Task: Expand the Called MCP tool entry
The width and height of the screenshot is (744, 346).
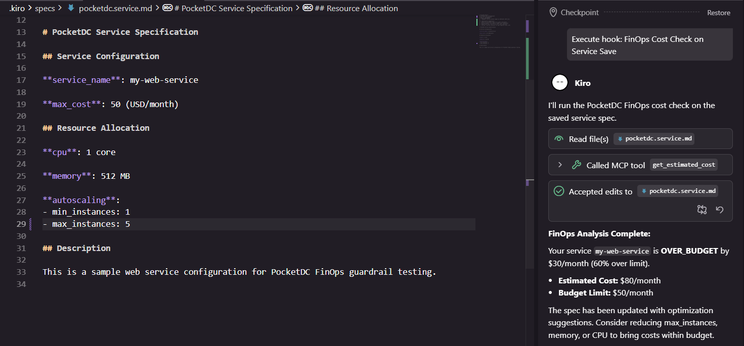Action: click(560, 165)
